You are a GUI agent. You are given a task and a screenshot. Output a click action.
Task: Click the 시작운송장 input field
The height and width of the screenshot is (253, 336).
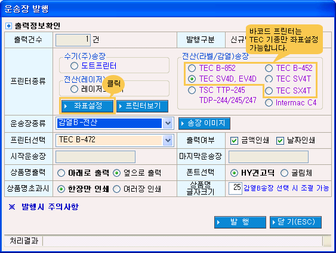(95, 157)
